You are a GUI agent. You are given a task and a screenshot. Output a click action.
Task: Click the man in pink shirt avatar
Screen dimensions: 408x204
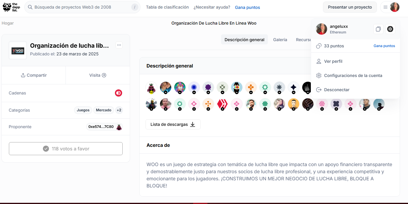166,104
